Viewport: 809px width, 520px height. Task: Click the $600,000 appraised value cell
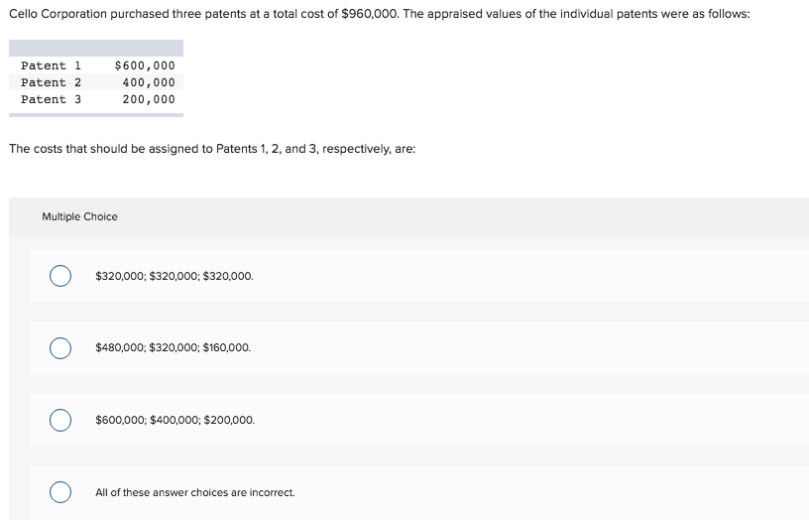(145, 65)
